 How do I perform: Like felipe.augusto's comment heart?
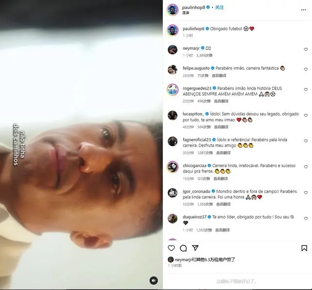(x=306, y=69)
